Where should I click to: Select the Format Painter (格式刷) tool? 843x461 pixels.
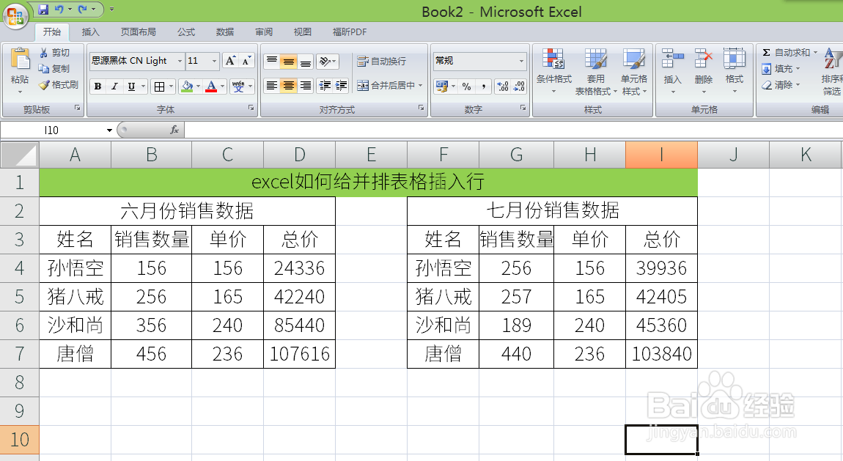click(x=58, y=84)
